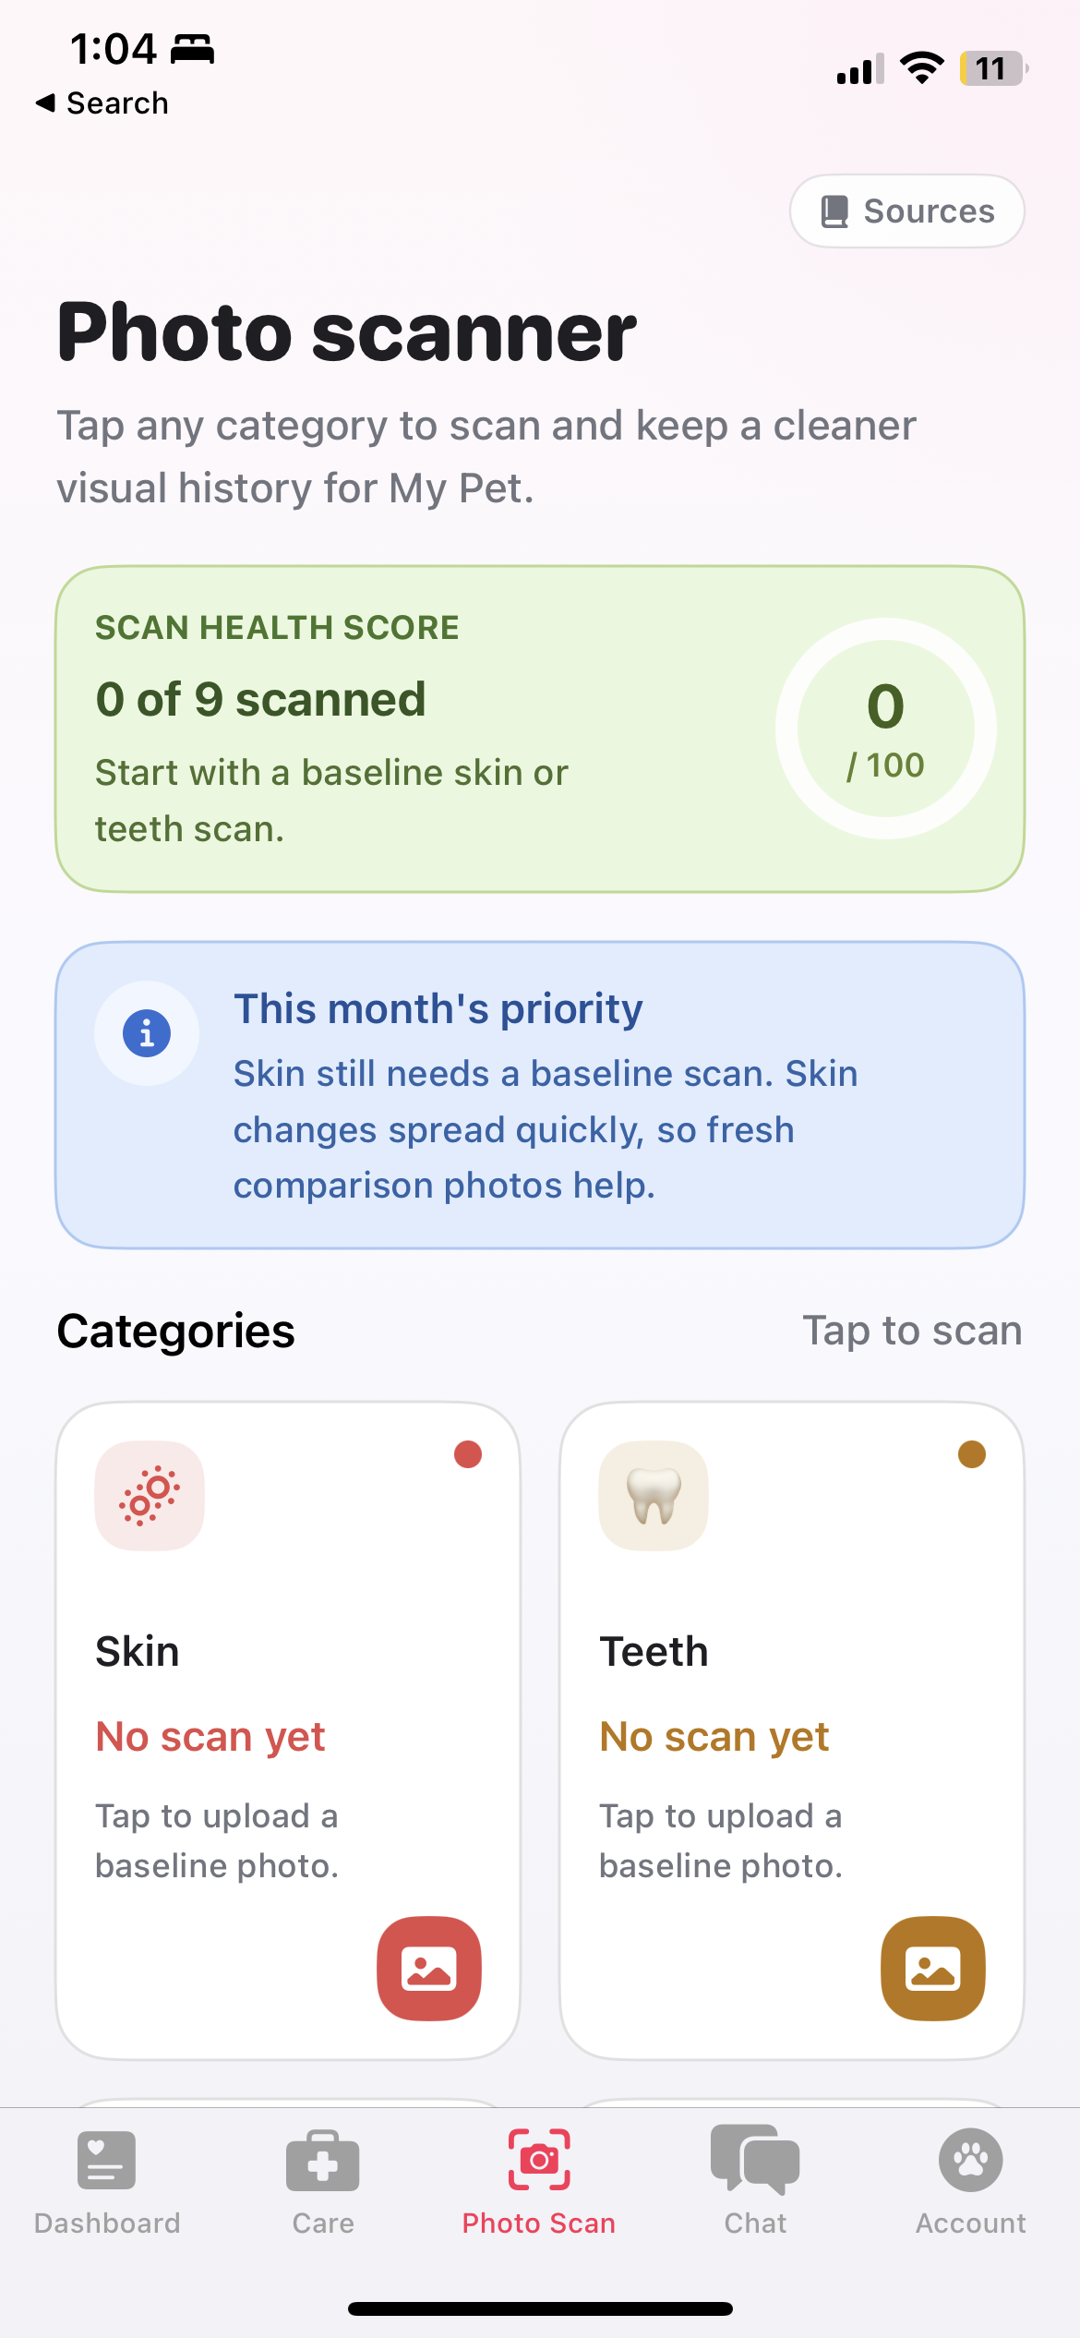Tap the red status dot on Skin card
The width and height of the screenshot is (1080, 2338).
tap(469, 1454)
